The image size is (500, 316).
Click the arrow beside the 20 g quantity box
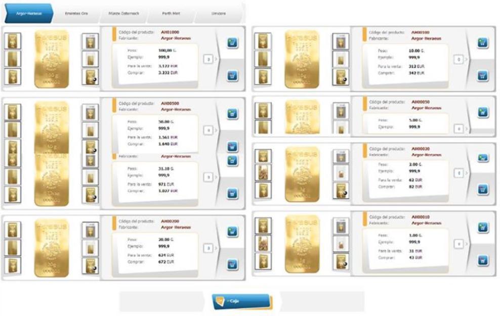216,248
